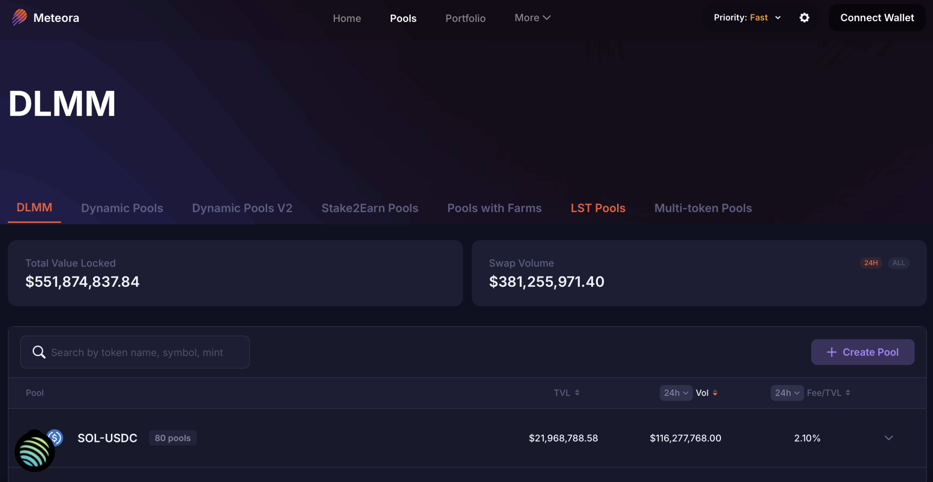Viewport: 933px width, 482px height.
Task: Open the Priority Fast dropdown
Action: pyautogui.click(x=747, y=17)
